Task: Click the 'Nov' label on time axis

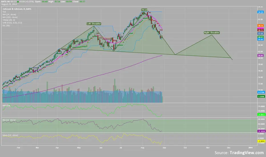Action: (x=208, y=148)
